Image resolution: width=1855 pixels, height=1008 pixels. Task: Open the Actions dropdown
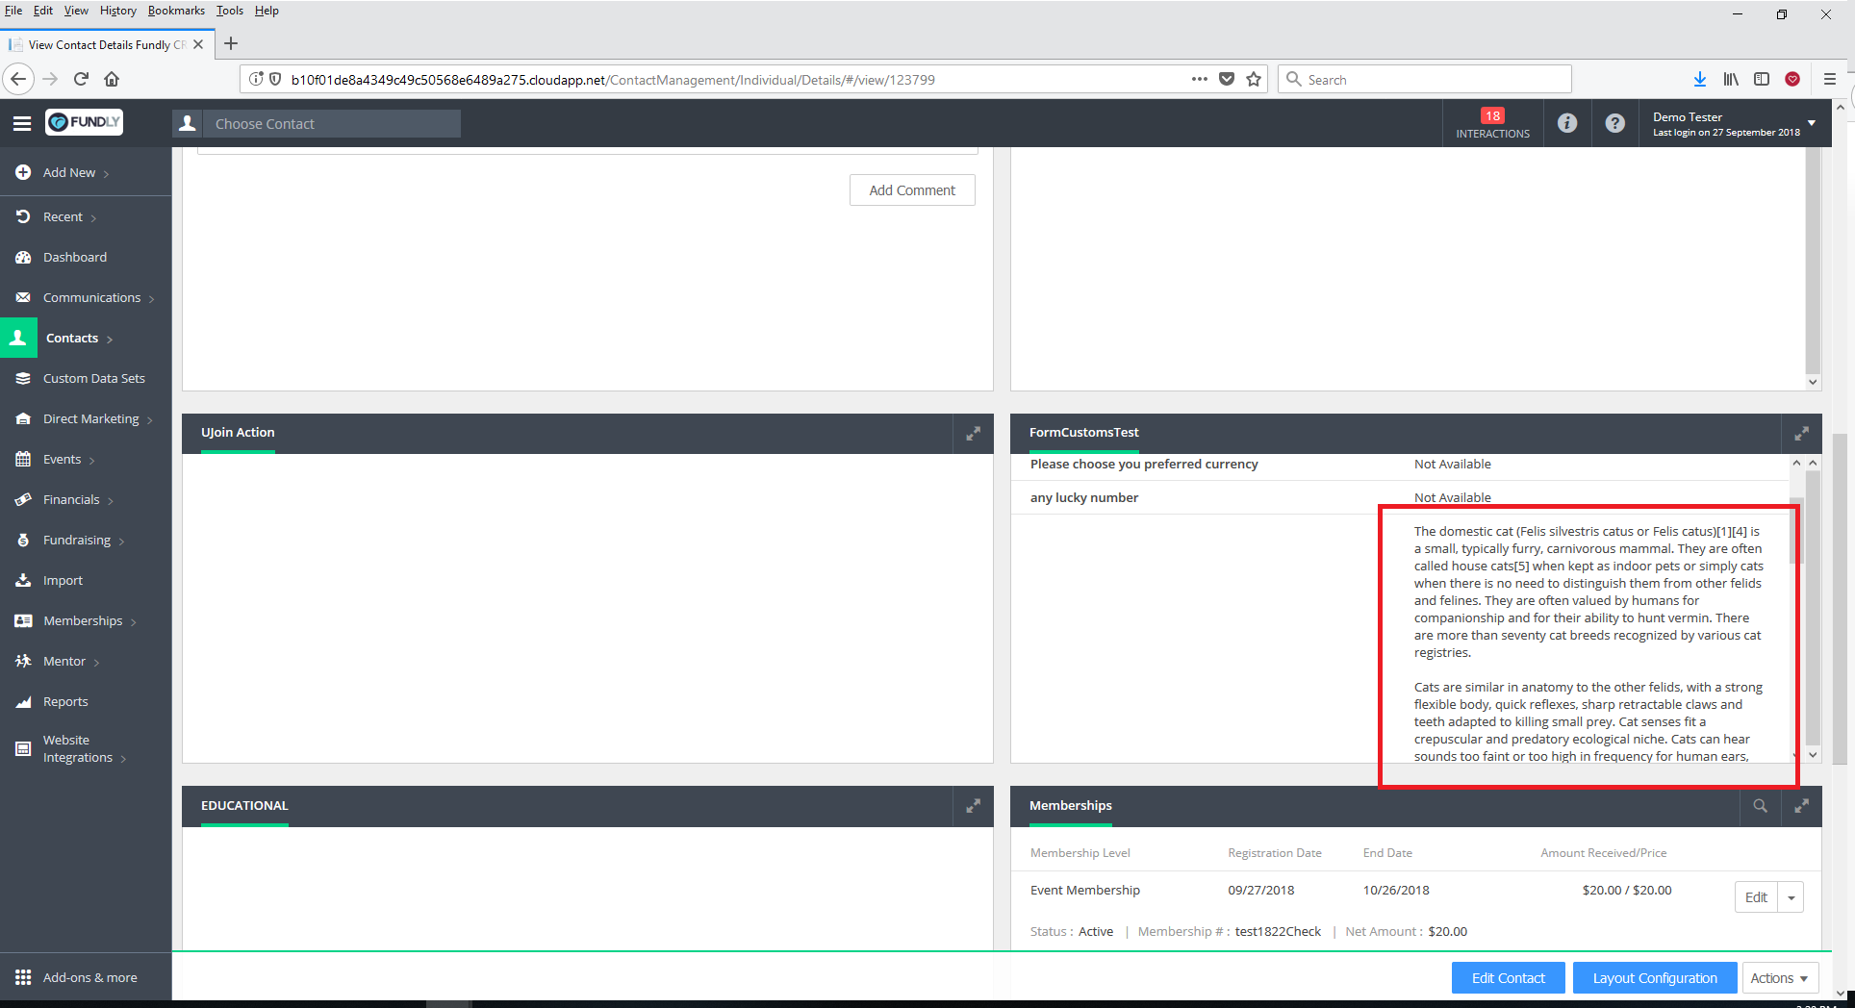[1779, 978]
